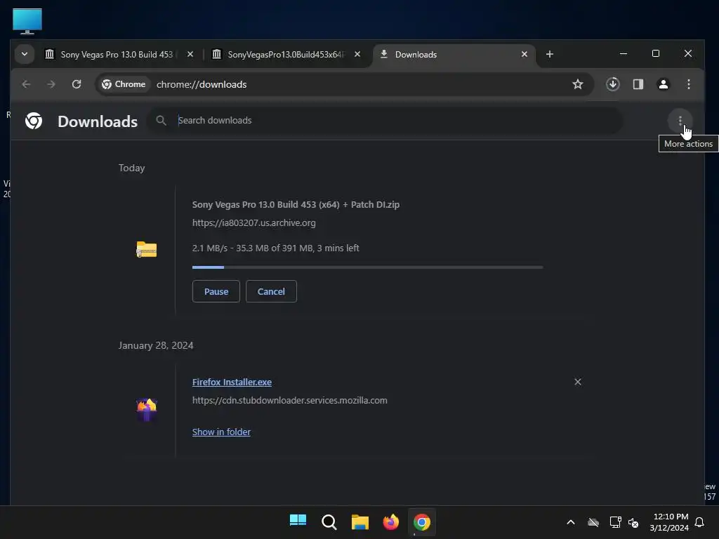The image size is (719, 539).
Task: Show hidden system tray icons
Action: 570,522
